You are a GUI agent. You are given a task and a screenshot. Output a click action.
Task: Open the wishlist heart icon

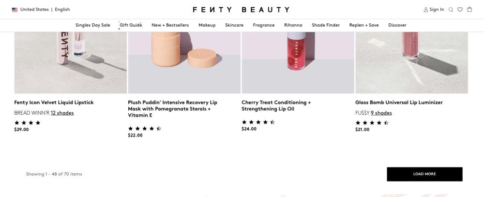(460, 10)
